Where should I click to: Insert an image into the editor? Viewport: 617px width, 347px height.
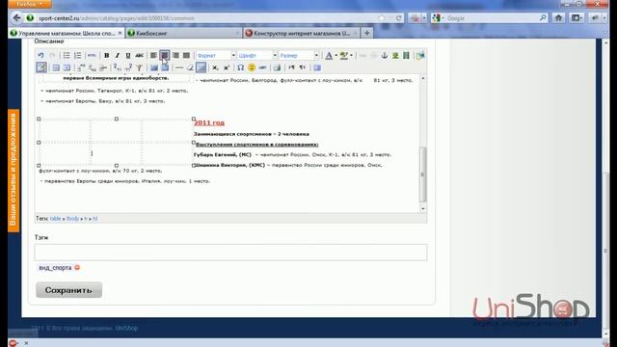pyautogui.click(x=395, y=56)
